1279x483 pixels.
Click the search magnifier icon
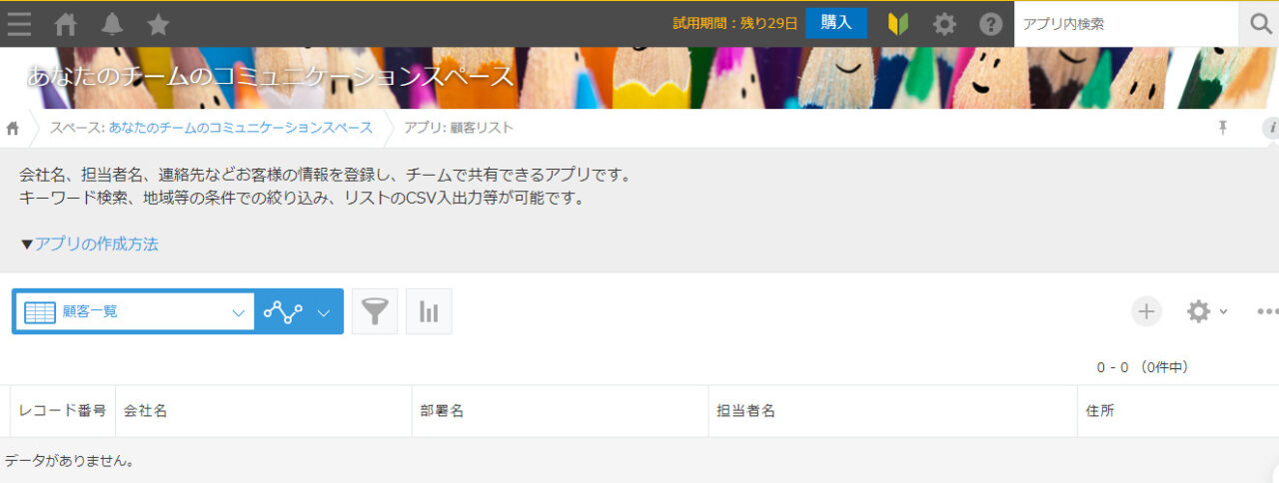(1259, 24)
